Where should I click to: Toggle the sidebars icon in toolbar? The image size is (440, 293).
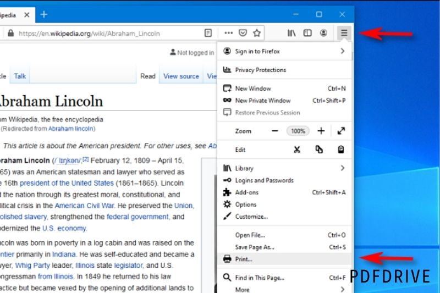point(307,33)
